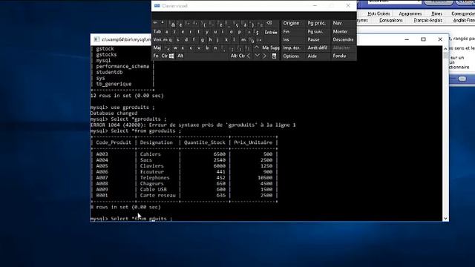Toggle the Arrêt défil scroll lock key

pyautogui.click(x=318, y=47)
